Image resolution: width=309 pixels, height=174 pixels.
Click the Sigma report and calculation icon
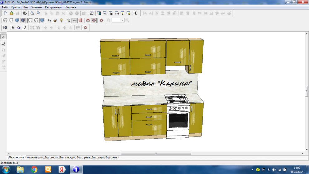point(136,13)
